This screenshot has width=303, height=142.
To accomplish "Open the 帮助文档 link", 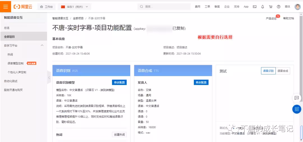I will click(288, 19).
